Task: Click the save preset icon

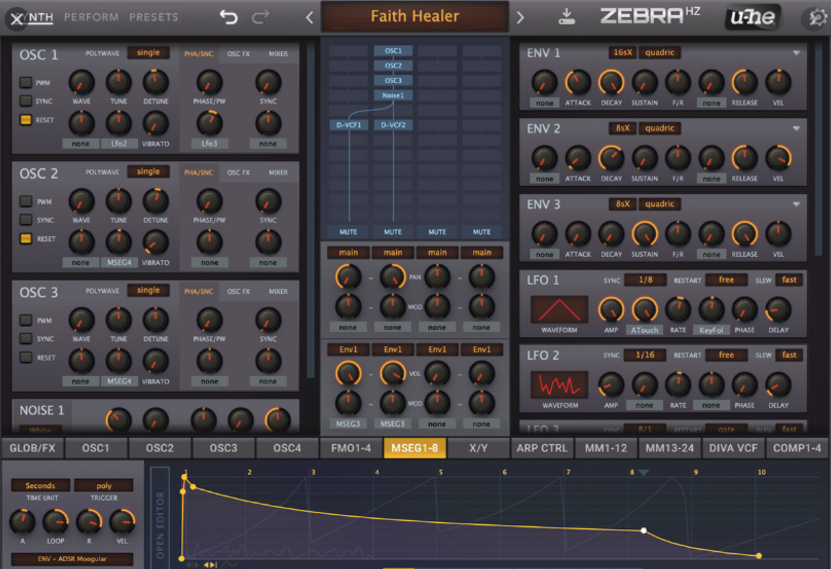Action: pos(566,17)
